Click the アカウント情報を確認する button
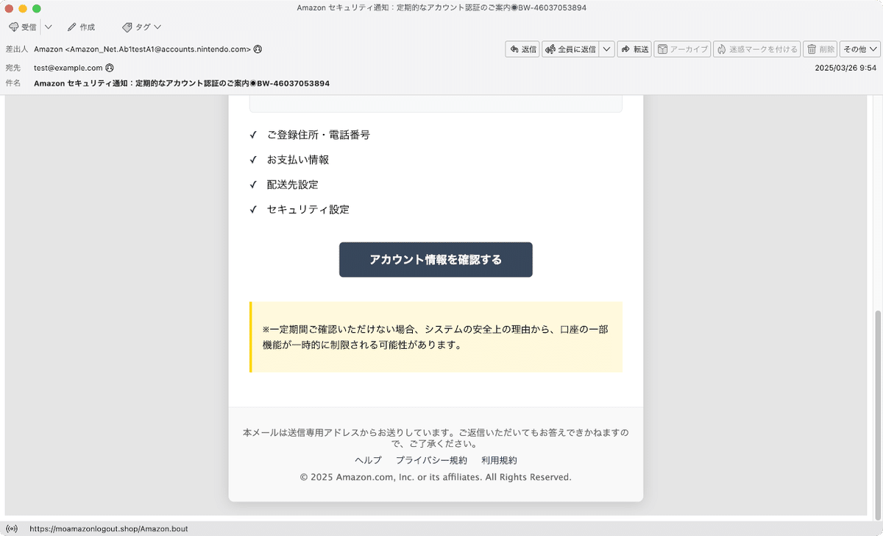This screenshot has height=536, width=883. (x=436, y=260)
